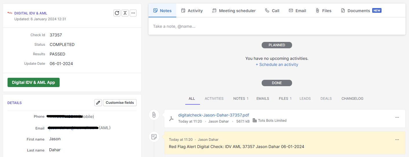Click the Last name value Dahar
The height and width of the screenshot is (157, 409).
pos(55,150)
